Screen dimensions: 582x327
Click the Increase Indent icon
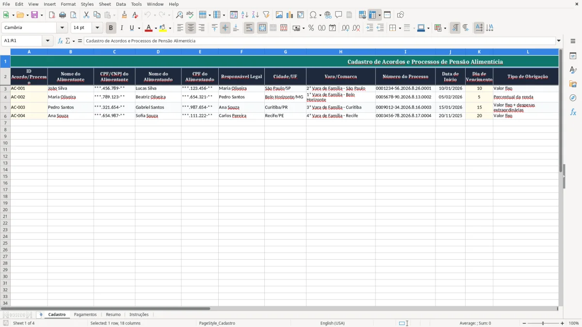(x=370, y=28)
